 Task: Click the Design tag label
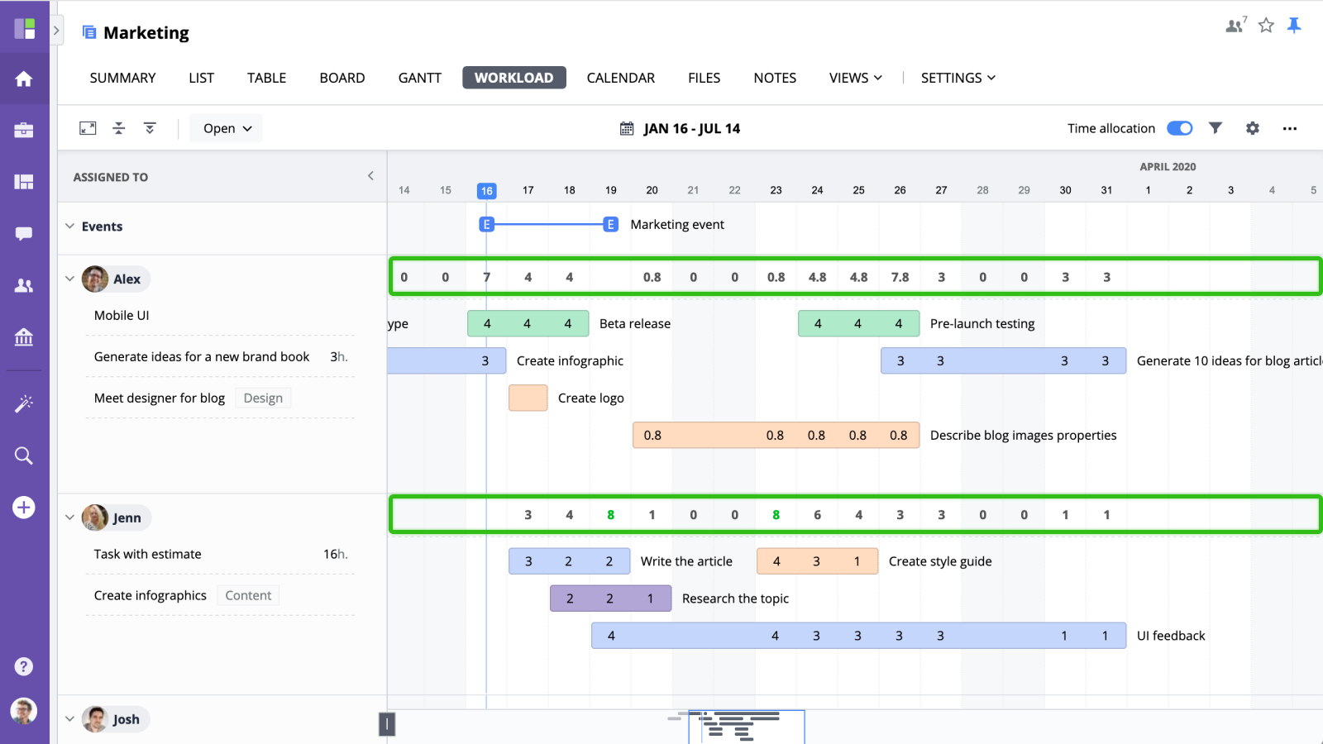263,398
